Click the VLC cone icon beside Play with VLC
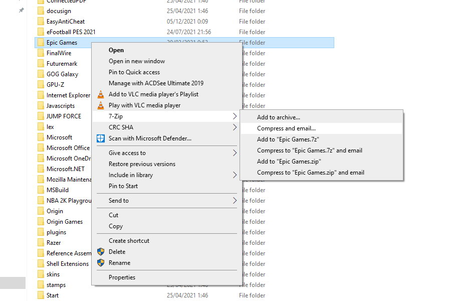This screenshot has height=301, width=451. point(101,105)
